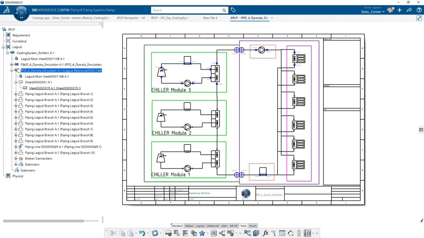Click the Cut scissors icon
This screenshot has width=424, height=238.
click(x=113, y=233)
